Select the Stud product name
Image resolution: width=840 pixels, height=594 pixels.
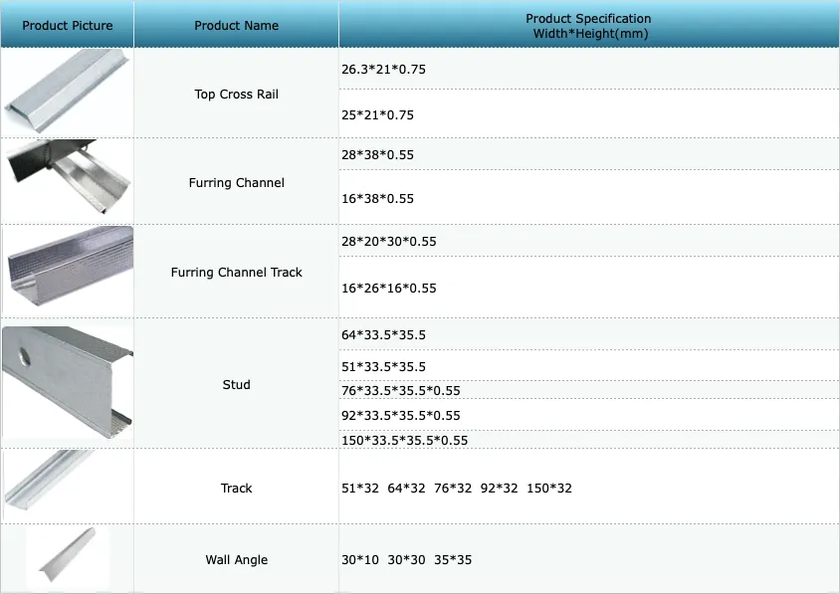coord(236,385)
